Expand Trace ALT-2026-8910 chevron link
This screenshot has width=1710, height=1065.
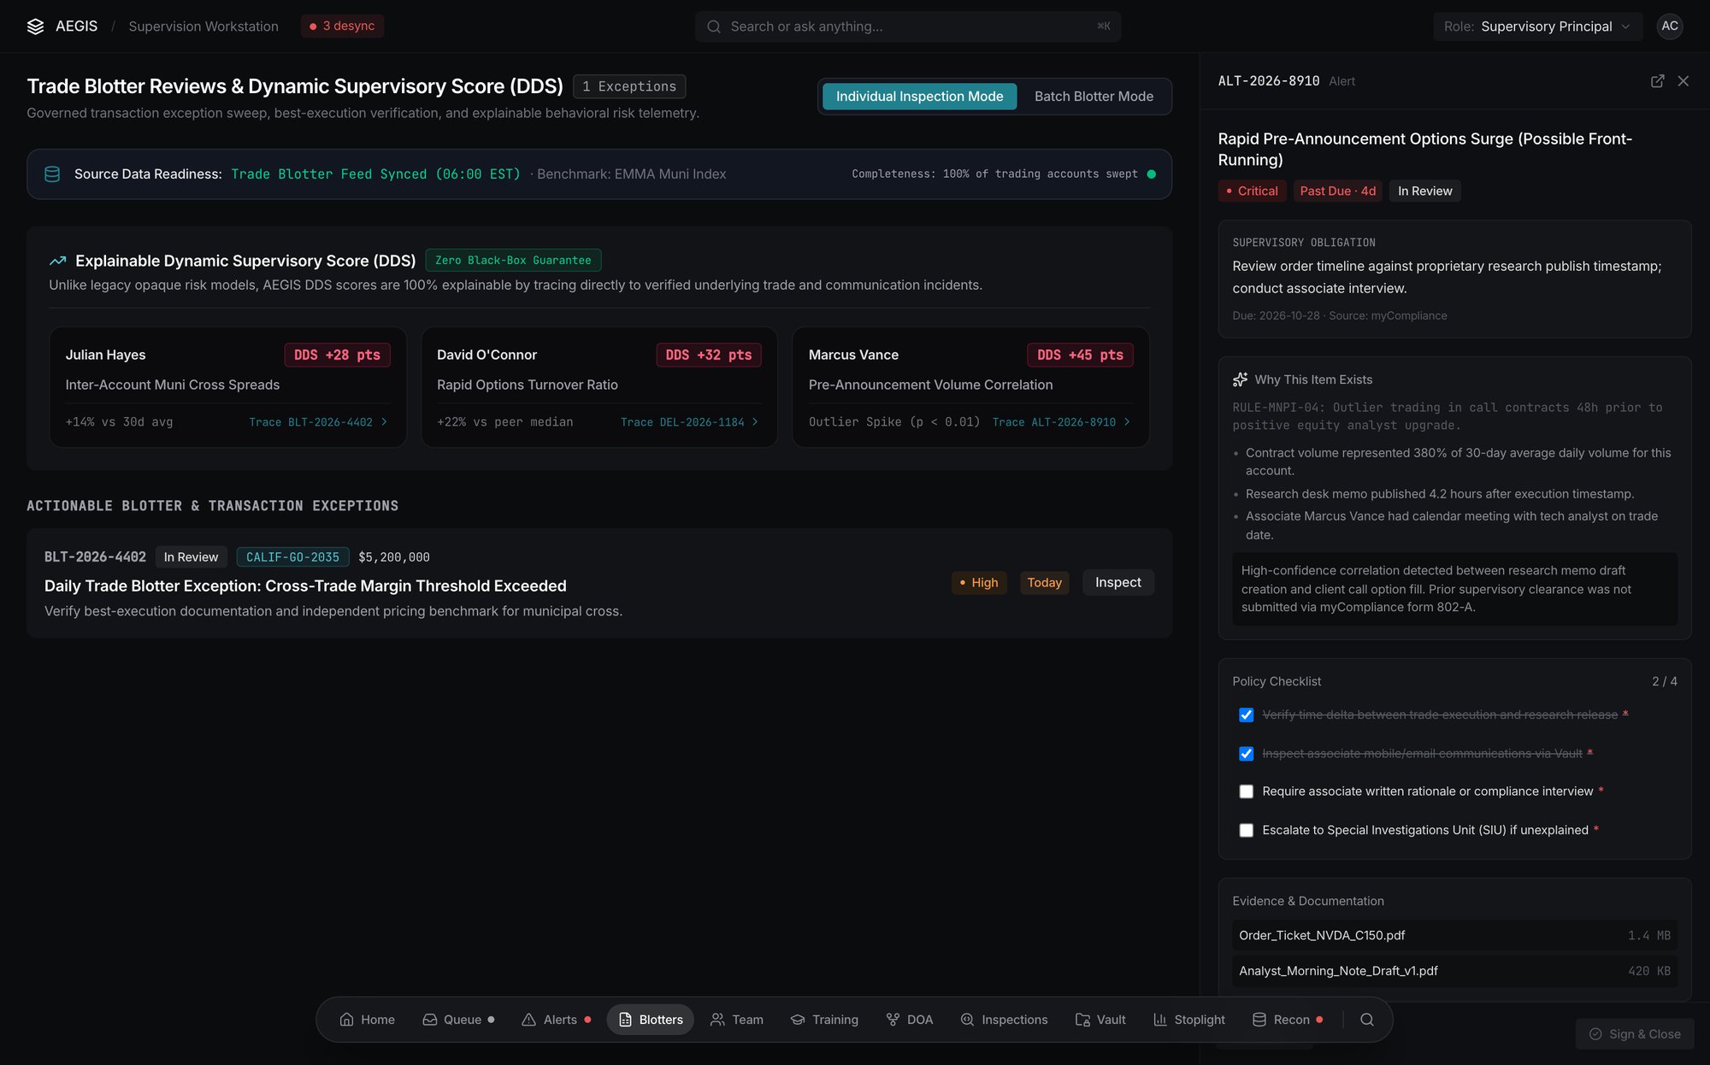click(x=1061, y=422)
